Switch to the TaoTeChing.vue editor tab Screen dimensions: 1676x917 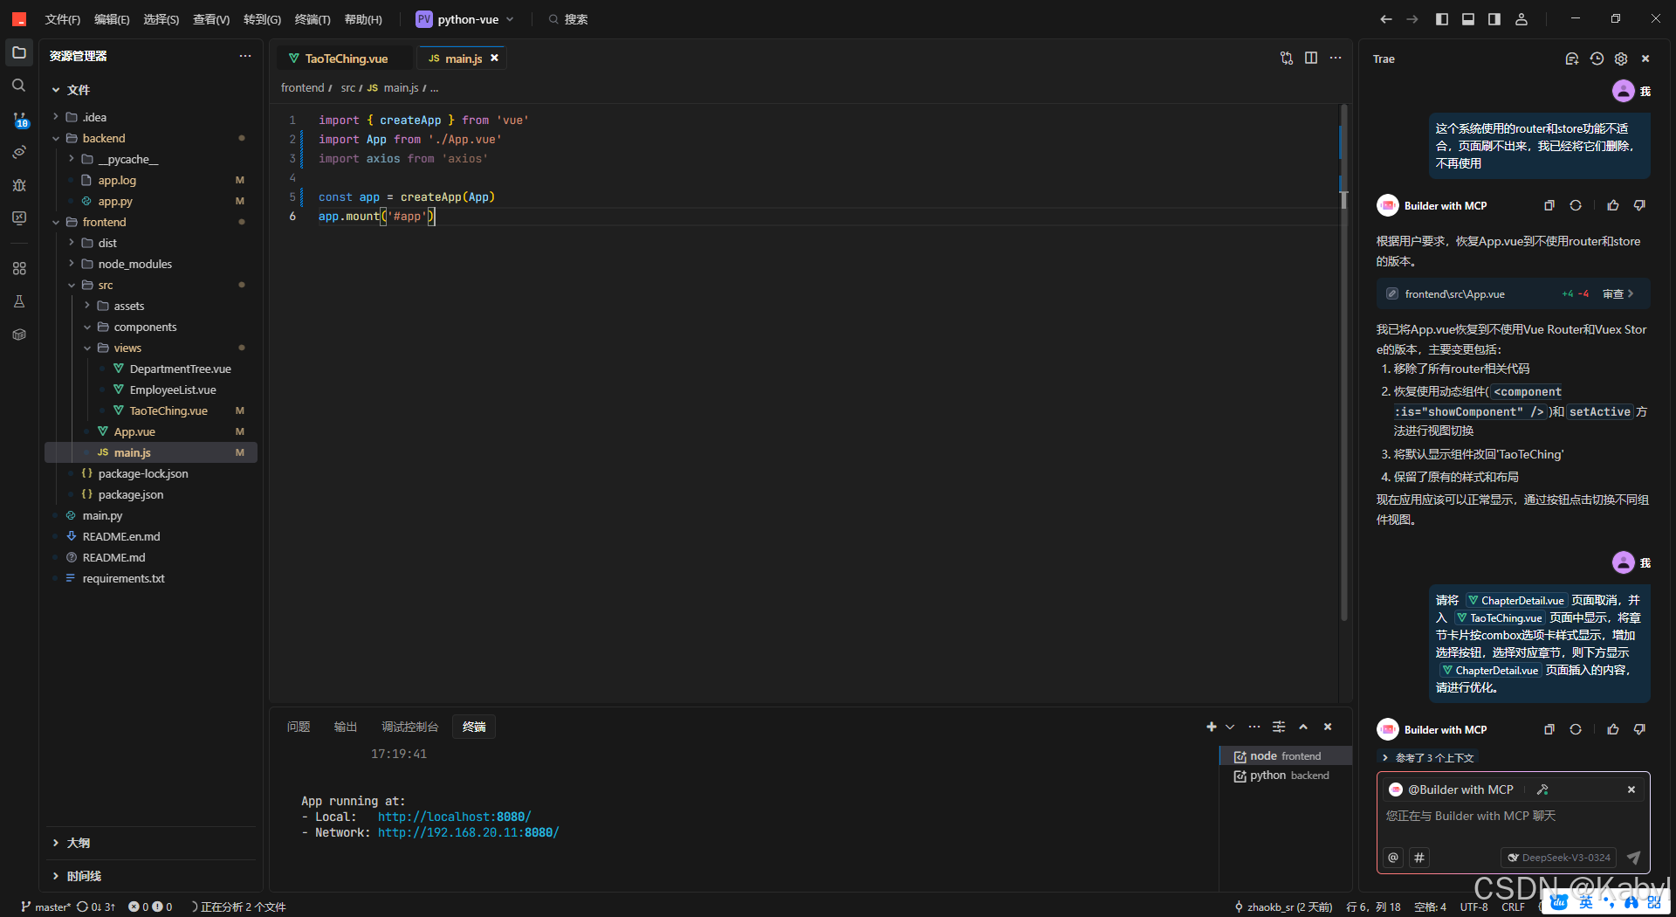click(344, 59)
